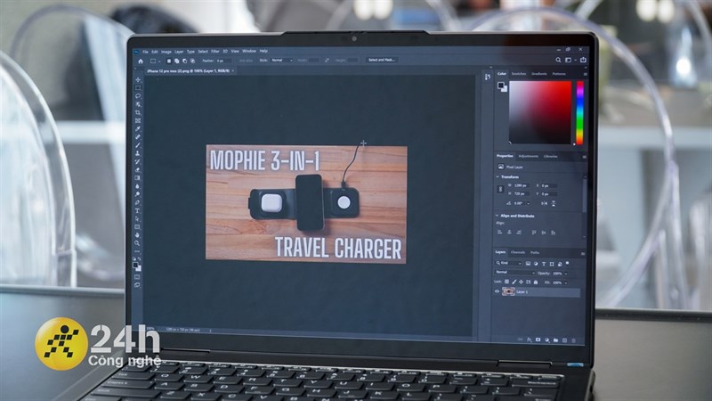
Task: Select the Crop tool
Action: [x=138, y=112]
